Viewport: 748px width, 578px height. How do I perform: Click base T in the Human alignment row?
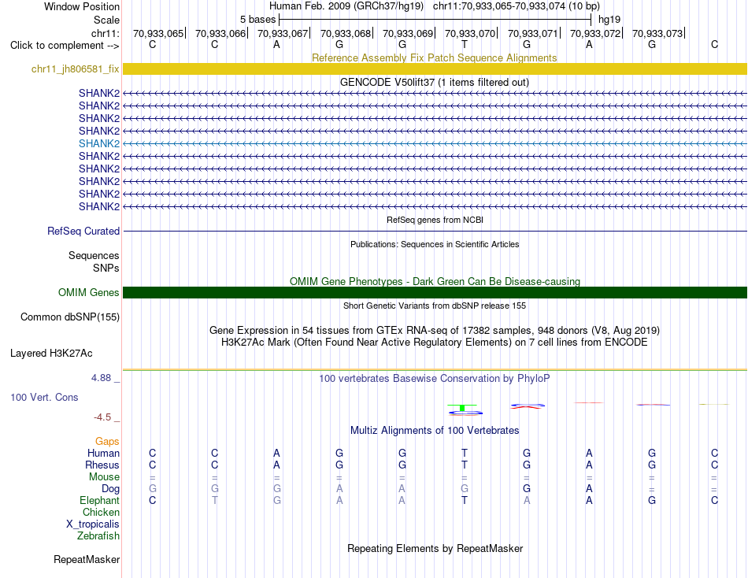coord(465,453)
